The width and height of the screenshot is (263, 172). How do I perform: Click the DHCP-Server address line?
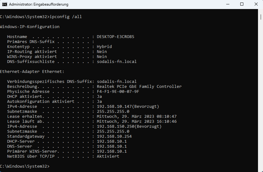point(67,141)
